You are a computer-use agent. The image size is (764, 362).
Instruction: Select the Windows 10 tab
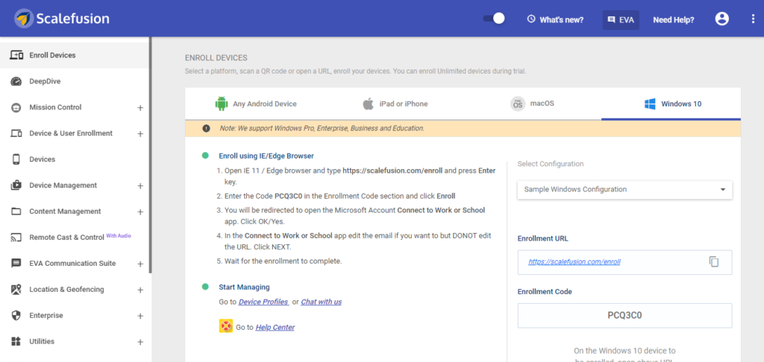click(x=671, y=104)
